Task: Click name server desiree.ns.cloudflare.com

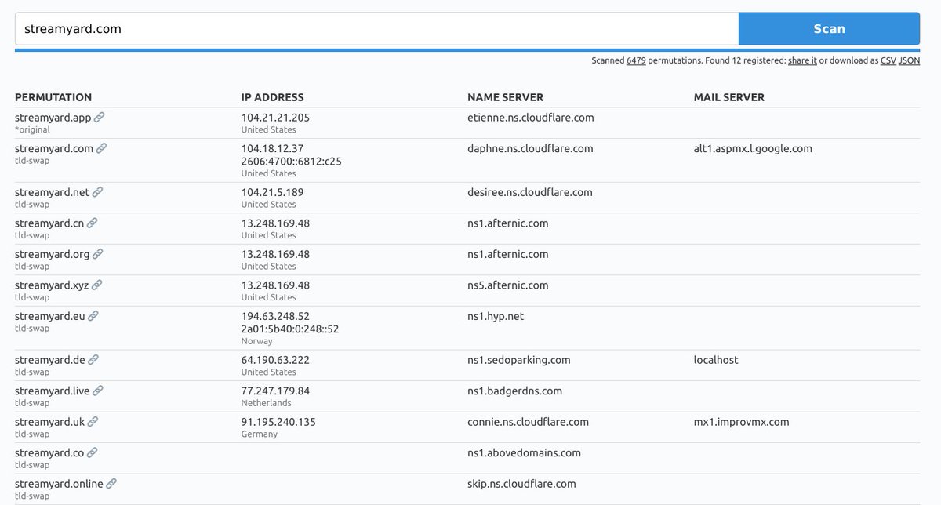Action: tap(530, 192)
